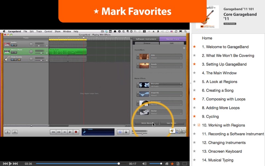Viewport: 265px width, 166px height.
Task: Click the Clean Combo guitar icon
Action: [x=7, y=59]
